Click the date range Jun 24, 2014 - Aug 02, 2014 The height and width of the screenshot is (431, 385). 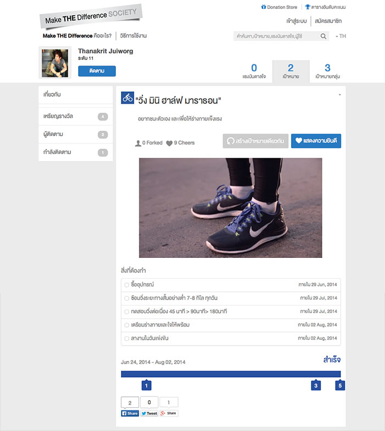tap(153, 362)
